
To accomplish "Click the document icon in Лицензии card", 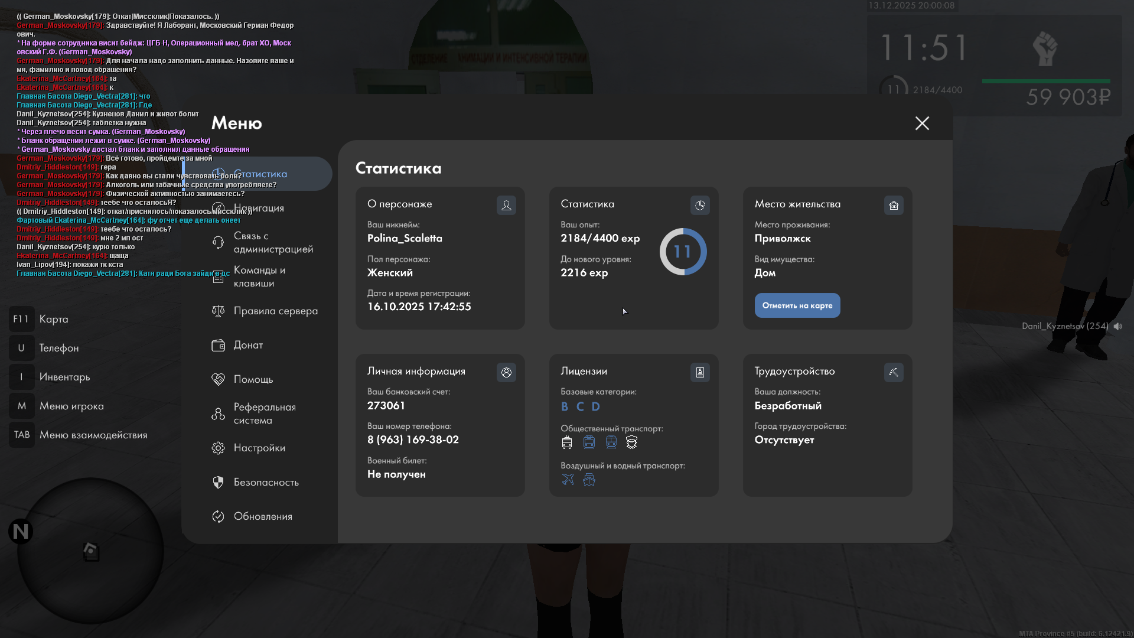I will tap(700, 373).
